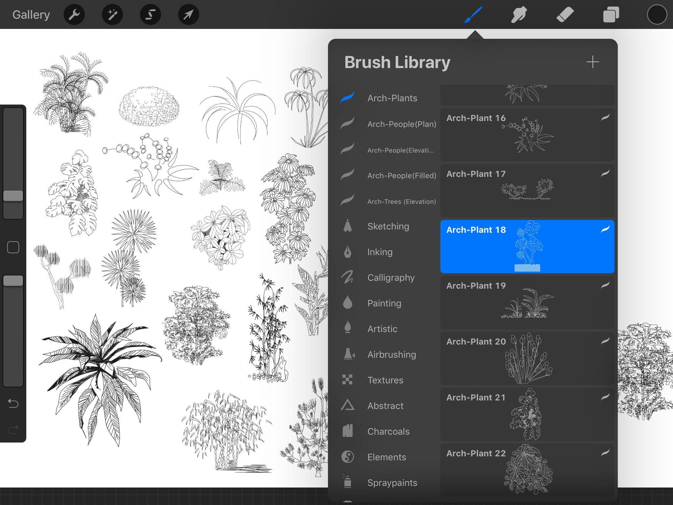Image resolution: width=673 pixels, height=505 pixels.
Task: Choose the Arch-Plant 16 brush
Action: coord(527,134)
